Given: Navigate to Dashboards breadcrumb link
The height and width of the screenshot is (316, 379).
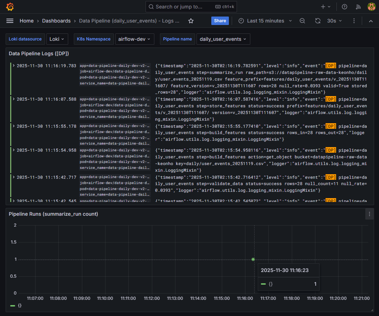Looking at the screenshot, I should (56, 21).
